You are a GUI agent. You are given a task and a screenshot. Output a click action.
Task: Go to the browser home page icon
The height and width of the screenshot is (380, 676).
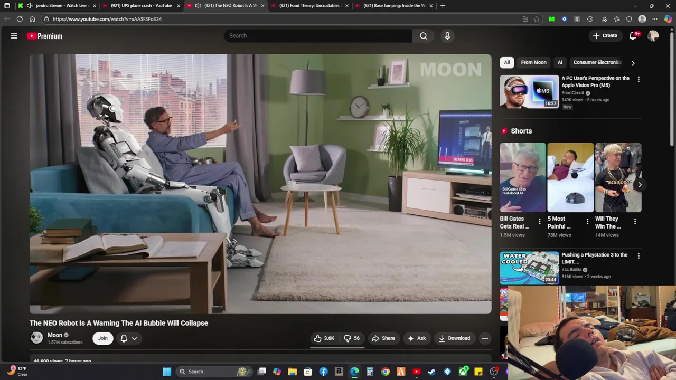[32, 19]
